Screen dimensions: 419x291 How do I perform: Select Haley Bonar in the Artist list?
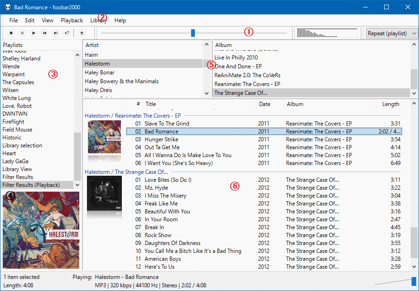coord(143,73)
